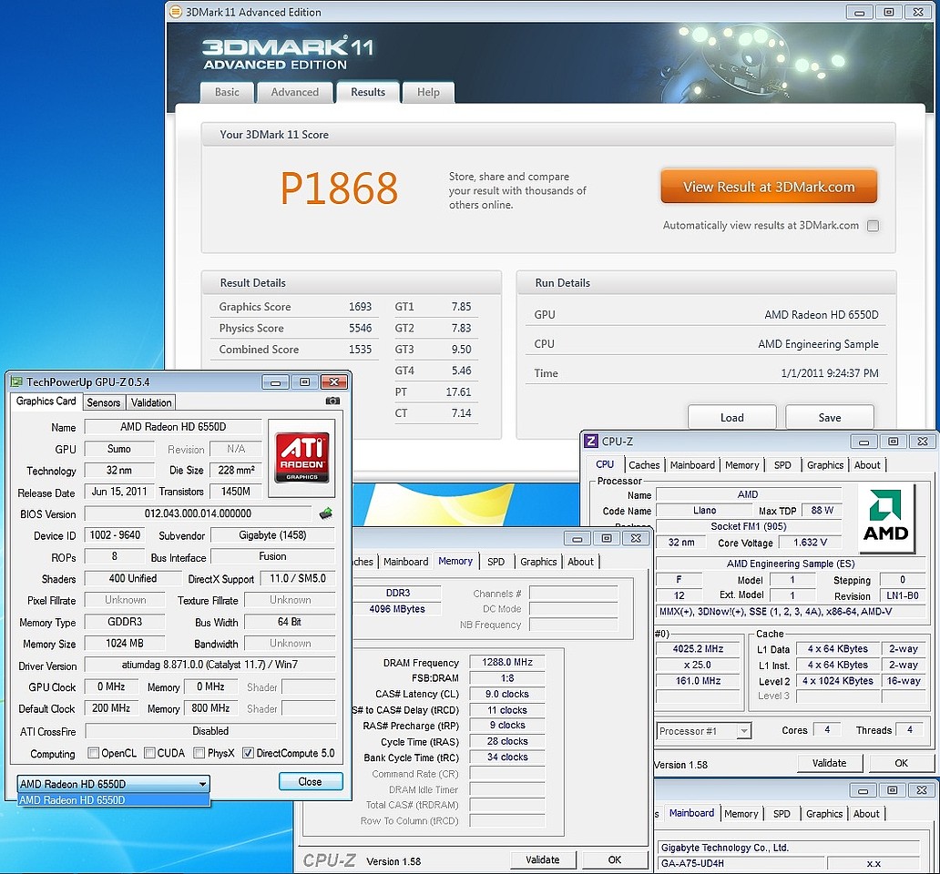Enable the CUDA checkbox in GPU-Z
Screen dimensions: 940x874
[150, 753]
